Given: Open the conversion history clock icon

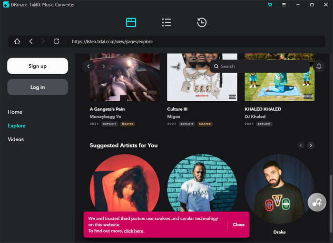Looking at the screenshot, I should click(202, 22).
